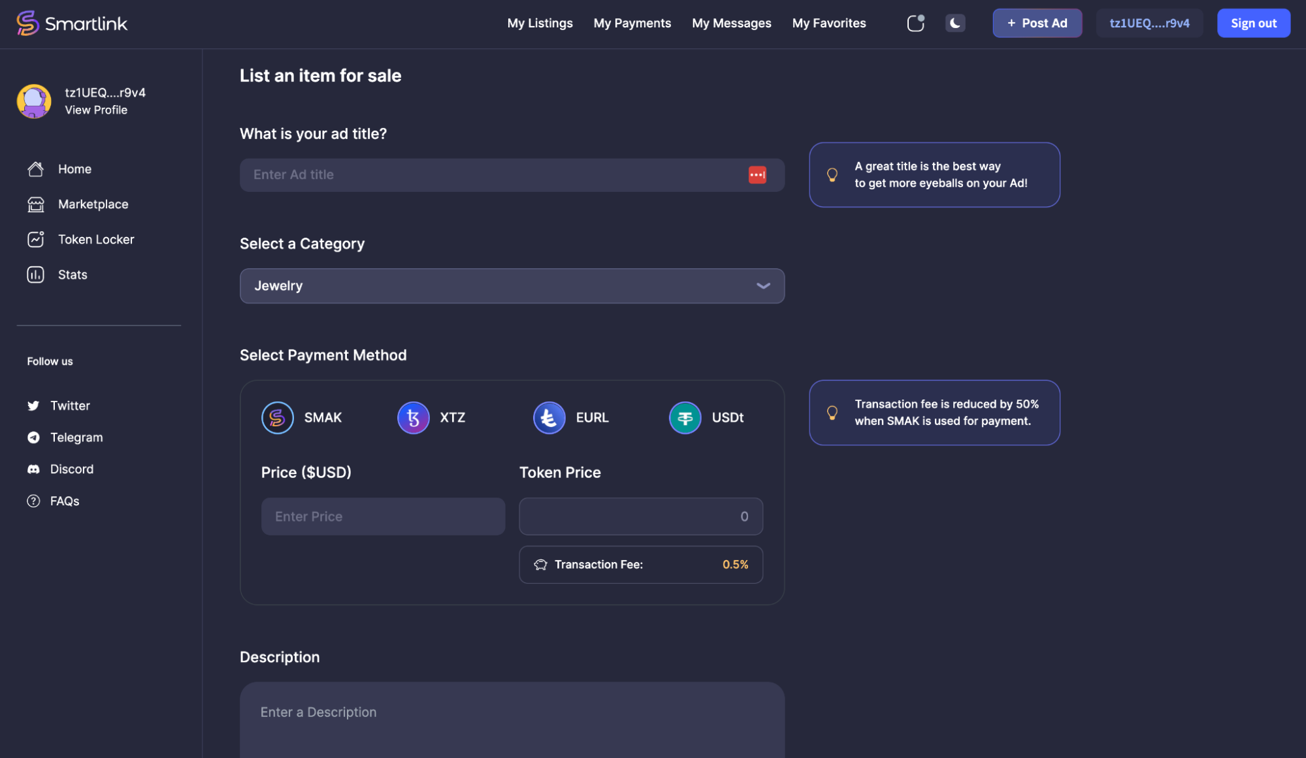Open the Stats sidebar icon
Screen dimensions: 1306x758
tap(36, 275)
